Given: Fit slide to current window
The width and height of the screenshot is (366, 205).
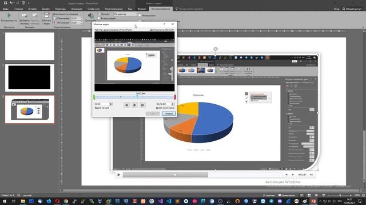Looking at the screenshot, I should pos(363,195).
